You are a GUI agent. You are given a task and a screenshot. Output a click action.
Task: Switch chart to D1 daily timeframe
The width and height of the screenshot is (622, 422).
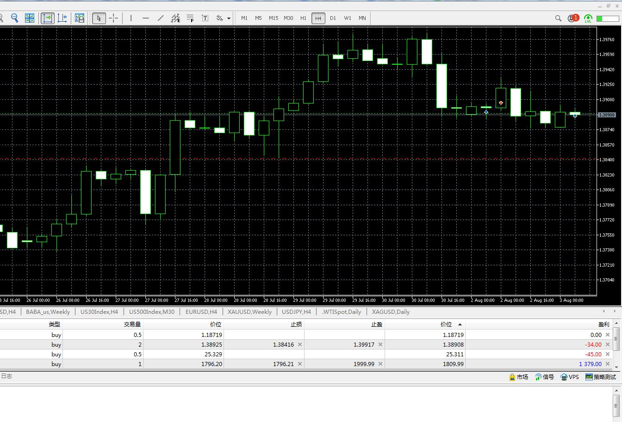point(333,18)
